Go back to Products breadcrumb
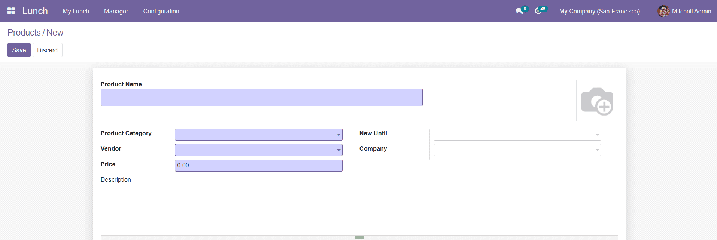 pyautogui.click(x=24, y=33)
